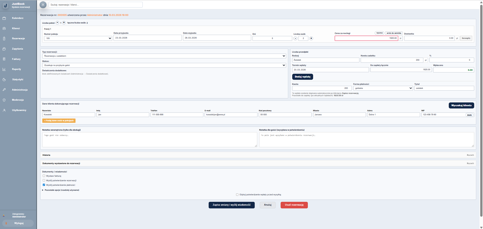Open the Numer pokoju dropdown

point(78,38)
